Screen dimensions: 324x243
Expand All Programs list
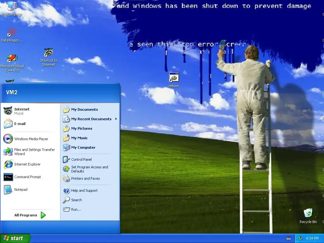pyautogui.click(x=30, y=215)
